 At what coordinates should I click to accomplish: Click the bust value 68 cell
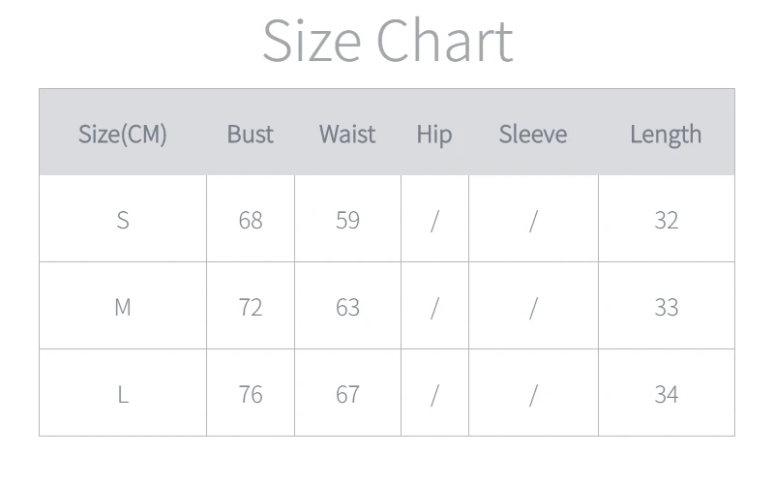(x=251, y=220)
